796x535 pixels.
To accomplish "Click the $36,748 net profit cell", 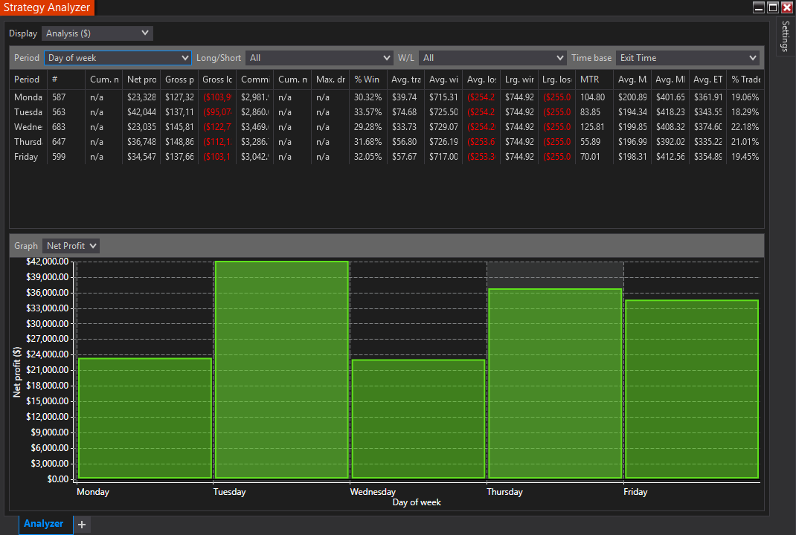I will click(141, 142).
